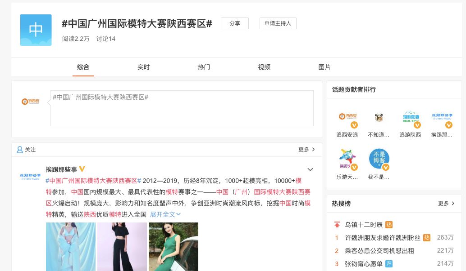Image resolution: width=466 pixels, height=271 pixels.
Task: Open the 热门 tab
Action: point(204,67)
